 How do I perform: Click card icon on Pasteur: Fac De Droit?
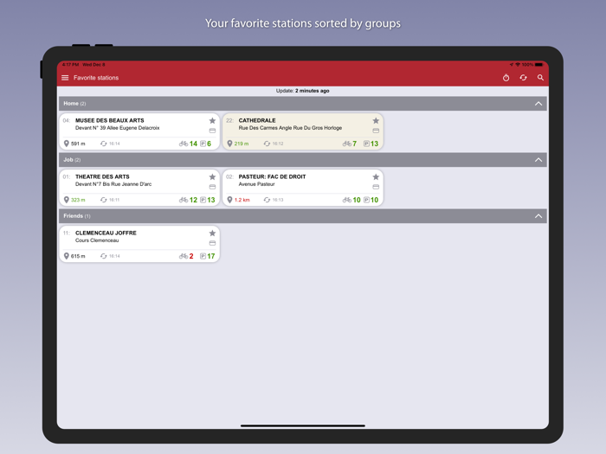click(x=376, y=187)
